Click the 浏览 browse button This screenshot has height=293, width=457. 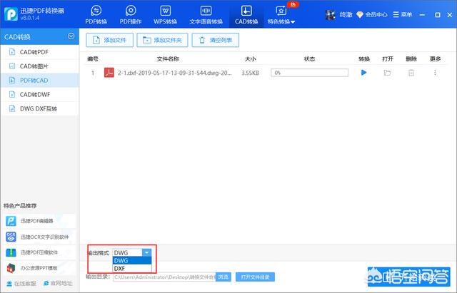[224, 277]
